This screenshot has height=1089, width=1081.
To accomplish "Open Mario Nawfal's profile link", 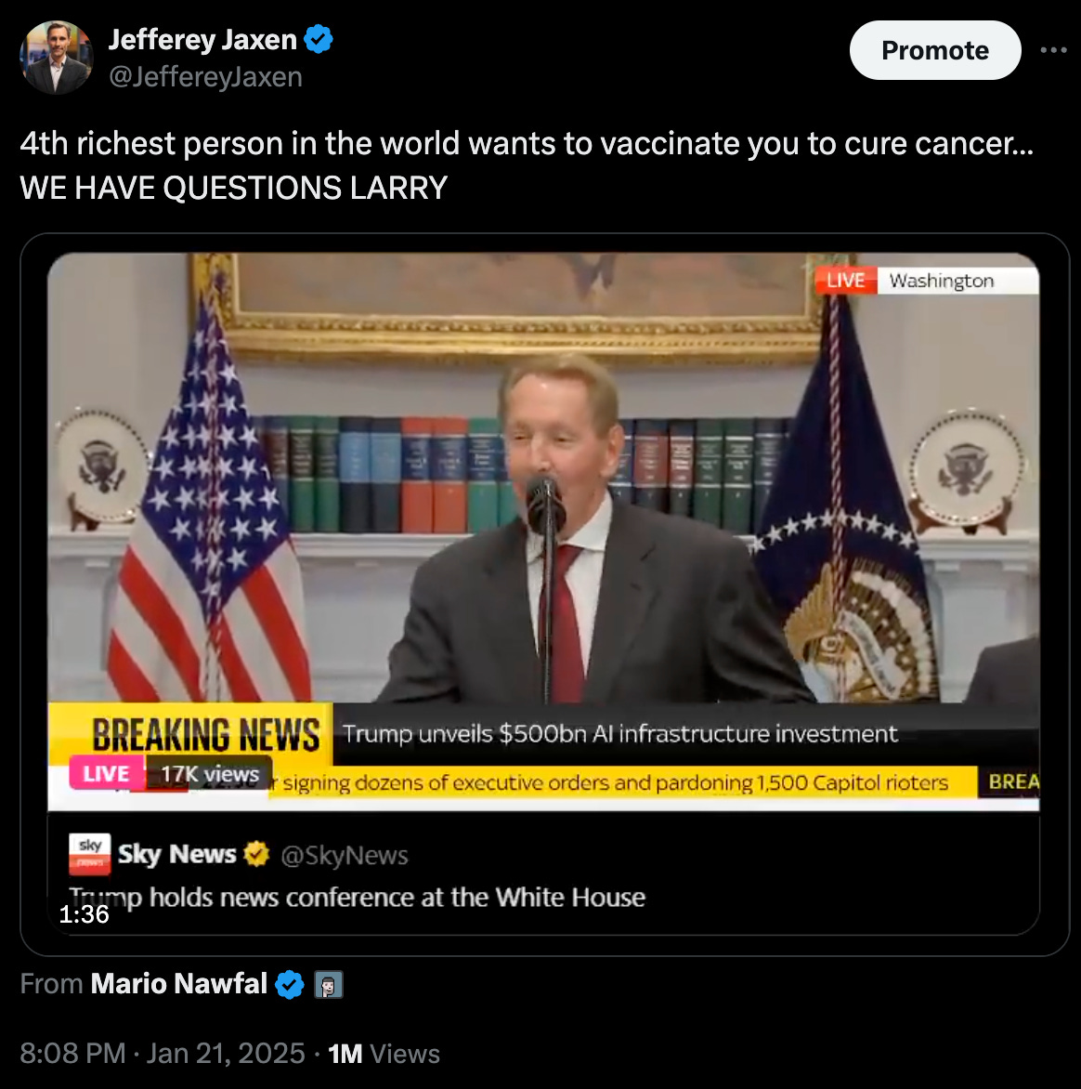I will [179, 983].
